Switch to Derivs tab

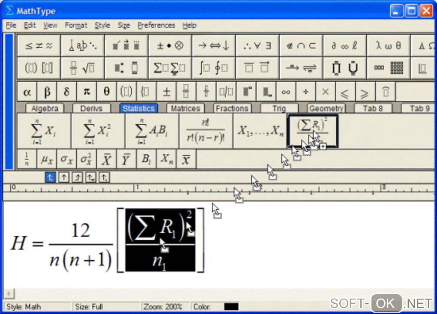[x=91, y=108]
